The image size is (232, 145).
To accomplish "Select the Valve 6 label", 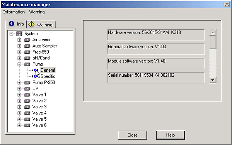I will (x=39, y=125).
